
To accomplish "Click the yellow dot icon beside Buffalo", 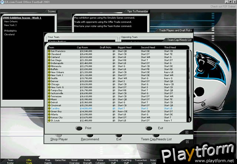I will click(49, 69).
